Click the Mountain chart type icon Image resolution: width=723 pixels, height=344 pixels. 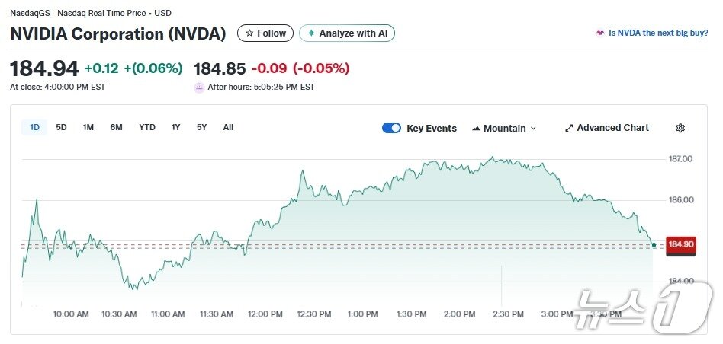[x=476, y=128]
